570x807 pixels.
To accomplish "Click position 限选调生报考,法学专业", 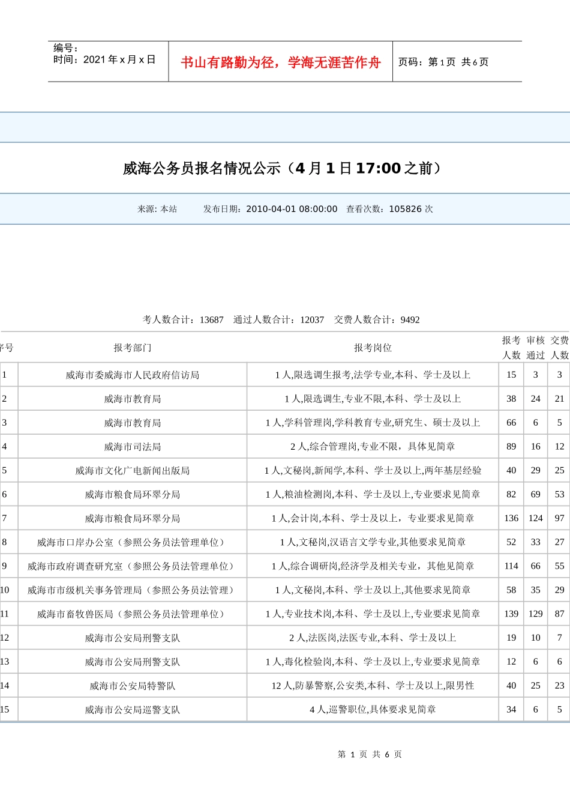I will [373, 375].
